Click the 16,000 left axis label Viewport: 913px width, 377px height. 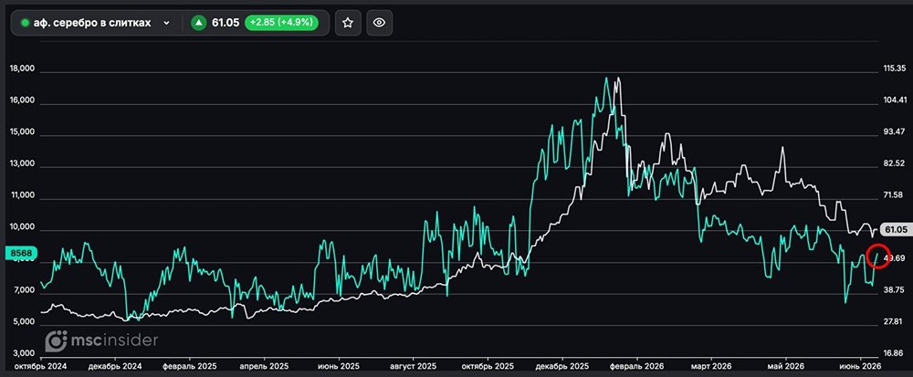(23, 100)
